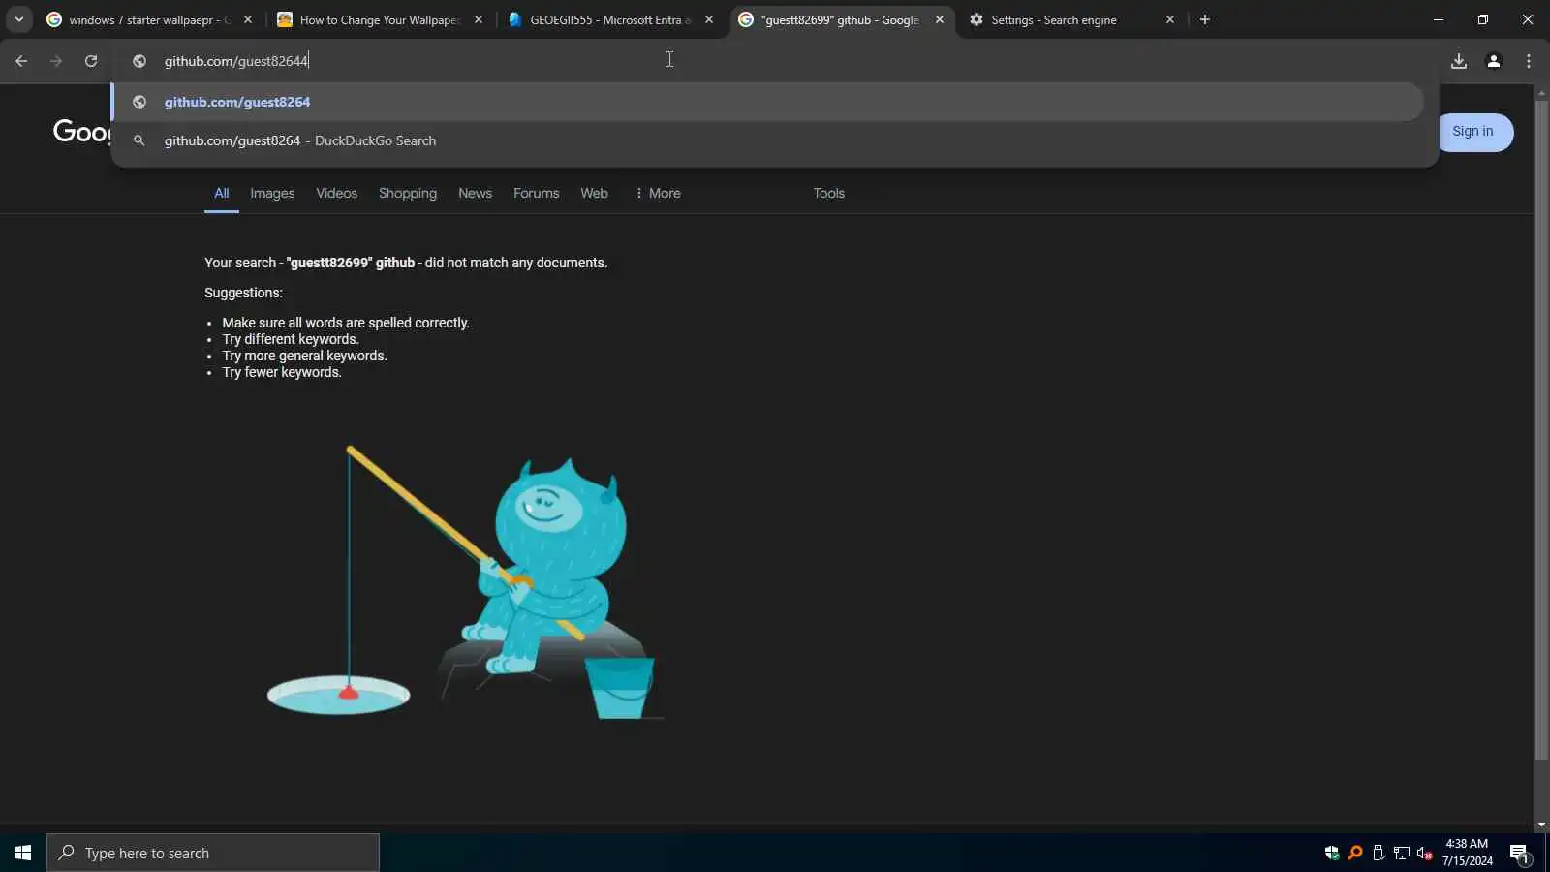The image size is (1550, 872).
Task: Close the 'How to Change Your Wallpaper' tab
Action: pos(479,19)
